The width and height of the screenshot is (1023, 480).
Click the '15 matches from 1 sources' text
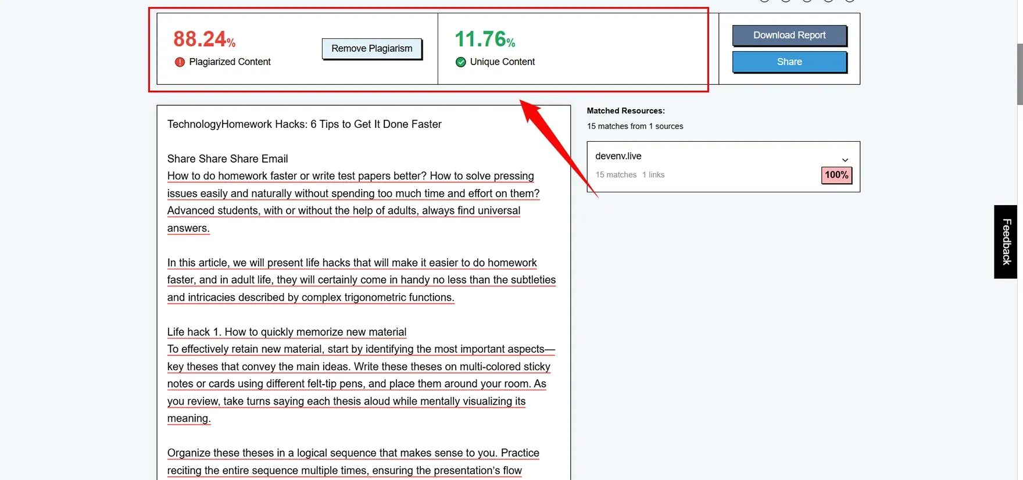pos(635,126)
